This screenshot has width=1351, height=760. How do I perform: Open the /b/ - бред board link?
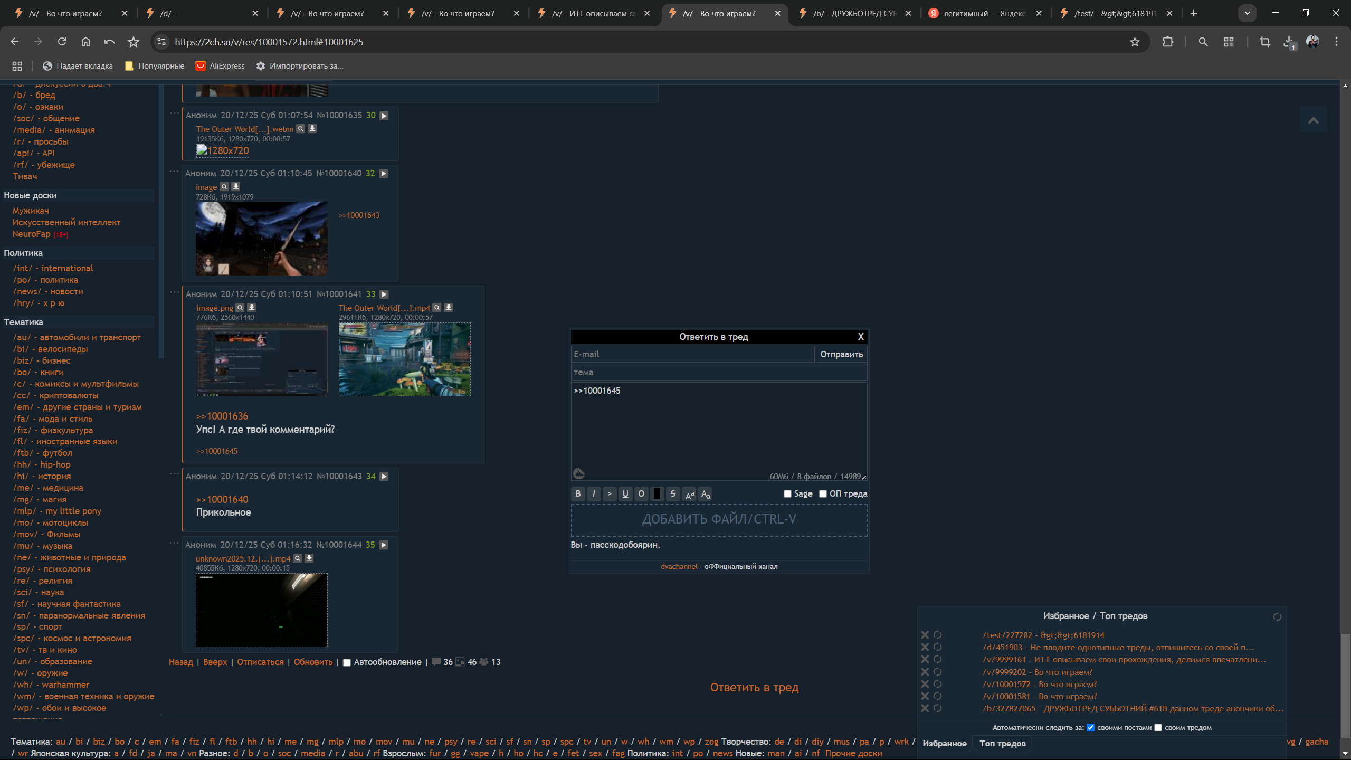click(34, 95)
